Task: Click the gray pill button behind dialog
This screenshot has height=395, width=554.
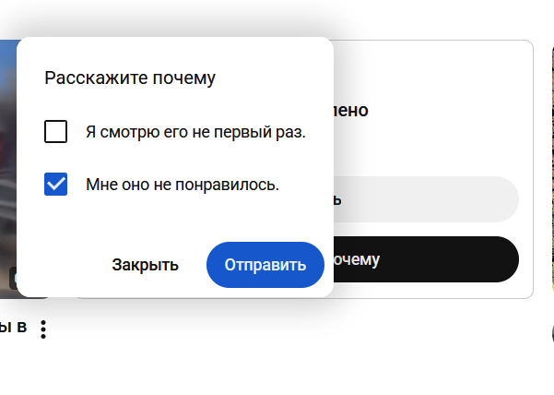Action: [x=426, y=199]
